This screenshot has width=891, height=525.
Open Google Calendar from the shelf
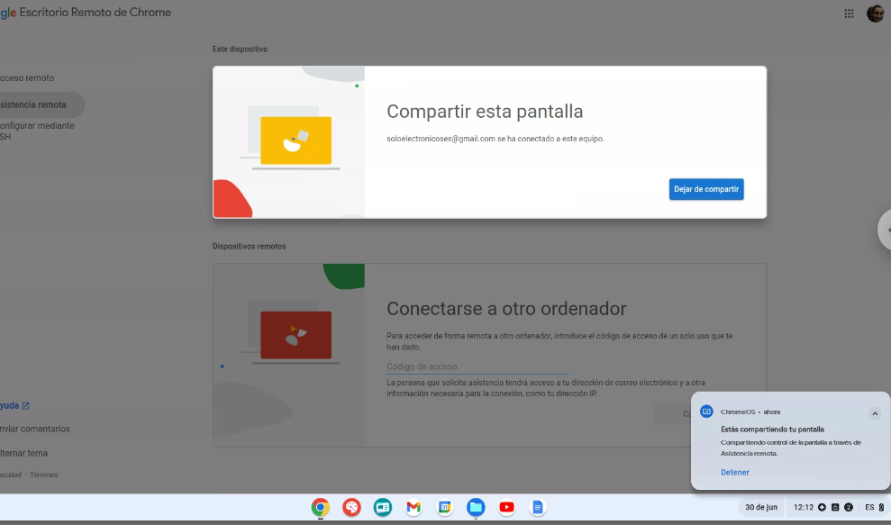(444, 508)
